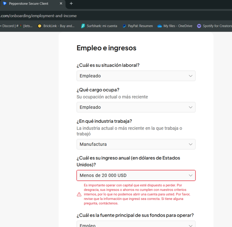Open a new browser tab
The width and height of the screenshot is (232, 227).
pyautogui.click(x=71, y=4)
